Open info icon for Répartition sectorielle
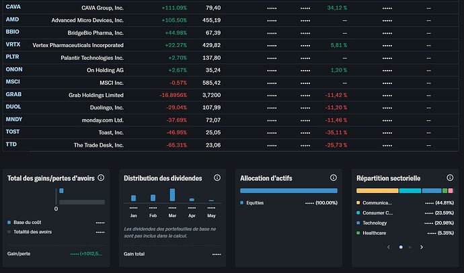Viewport: 464px width, 273px height. [450, 178]
